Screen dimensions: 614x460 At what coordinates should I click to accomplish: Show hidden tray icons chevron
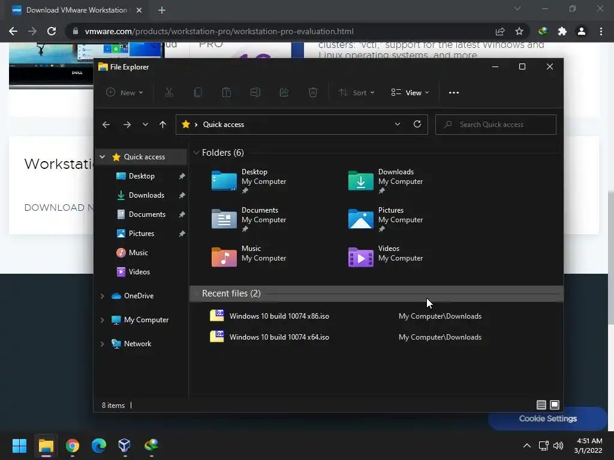[x=527, y=445]
